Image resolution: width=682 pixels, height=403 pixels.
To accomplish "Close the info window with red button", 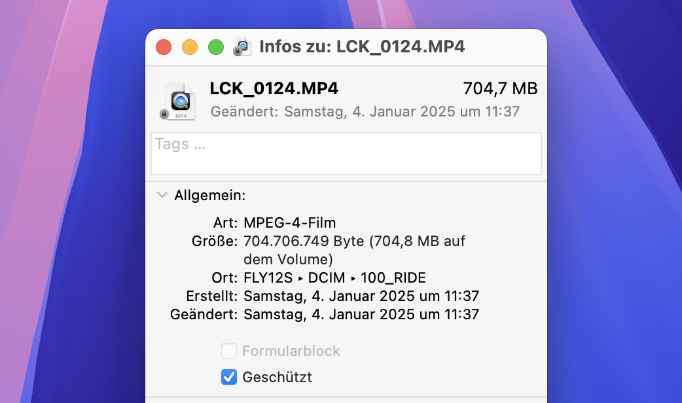I will (x=164, y=47).
